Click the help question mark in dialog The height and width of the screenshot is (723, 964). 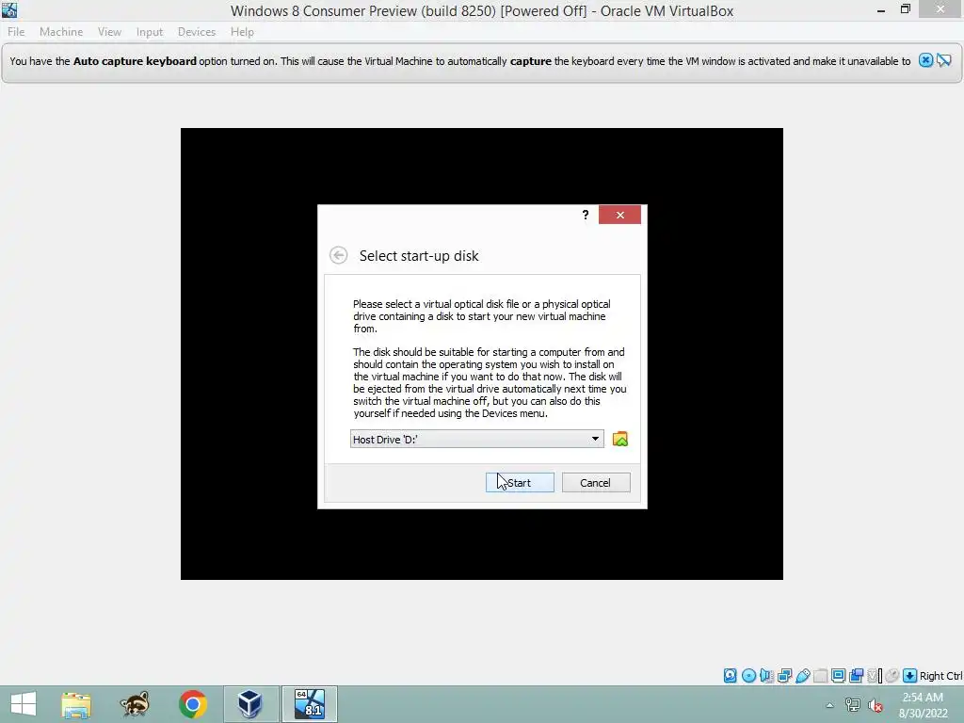[x=586, y=215]
